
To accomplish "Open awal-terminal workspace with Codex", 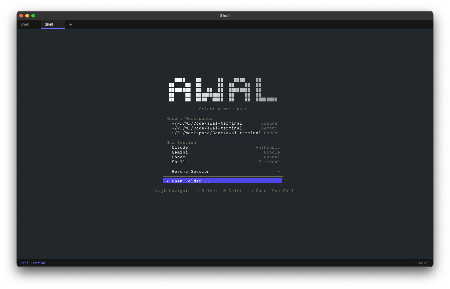I will click(x=223, y=133).
